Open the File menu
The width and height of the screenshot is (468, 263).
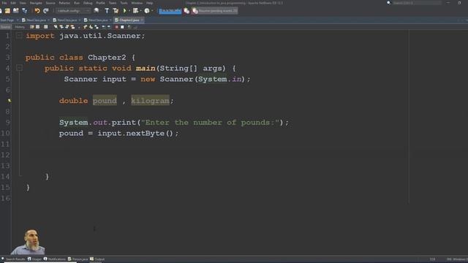[x=4, y=3]
